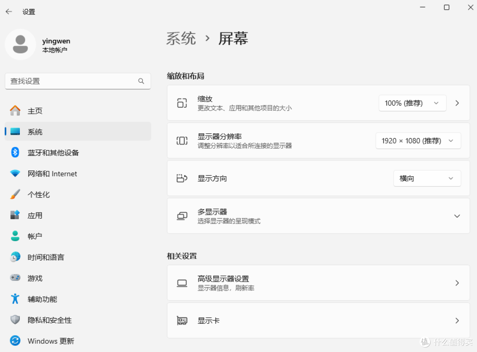477x352 pixels.
Task: Open 高级显示器设置 via its right chevron
Action: point(457,283)
